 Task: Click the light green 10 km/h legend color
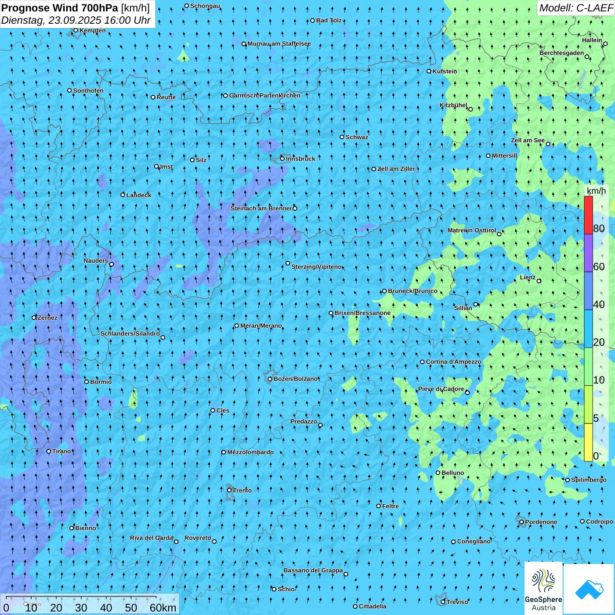[x=588, y=367]
